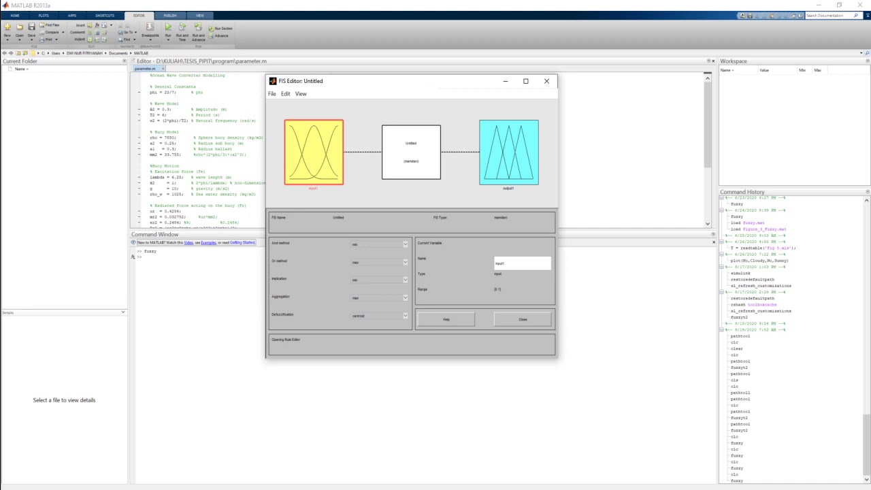
Task: Click the Save disk icon in toolstrip
Action: click(x=31, y=27)
